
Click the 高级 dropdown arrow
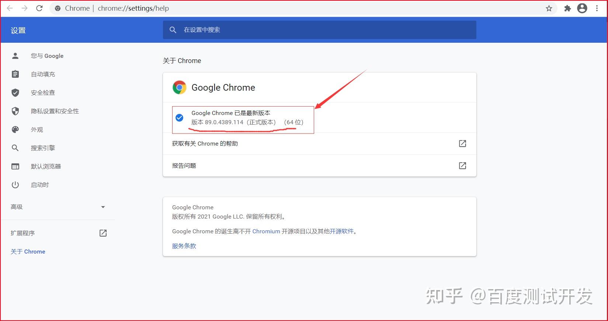(x=103, y=207)
